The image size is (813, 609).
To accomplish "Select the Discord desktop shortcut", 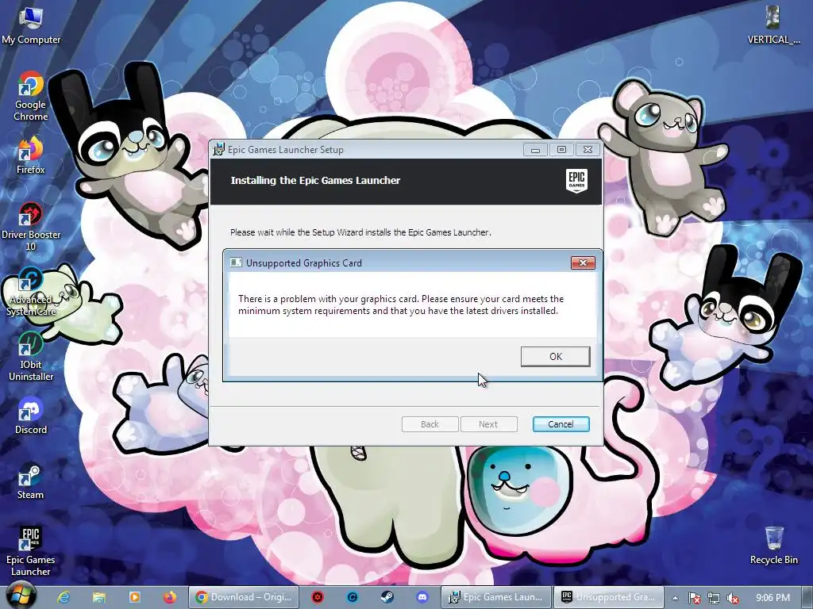I will (x=31, y=416).
